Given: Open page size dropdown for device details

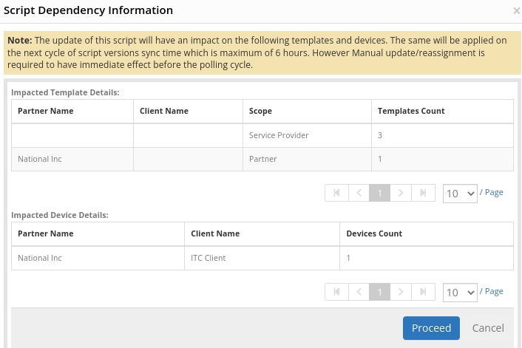Looking at the screenshot, I should click(x=460, y=293).
